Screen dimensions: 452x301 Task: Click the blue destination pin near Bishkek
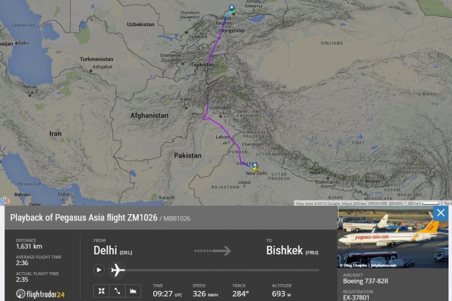click(232, 8)
